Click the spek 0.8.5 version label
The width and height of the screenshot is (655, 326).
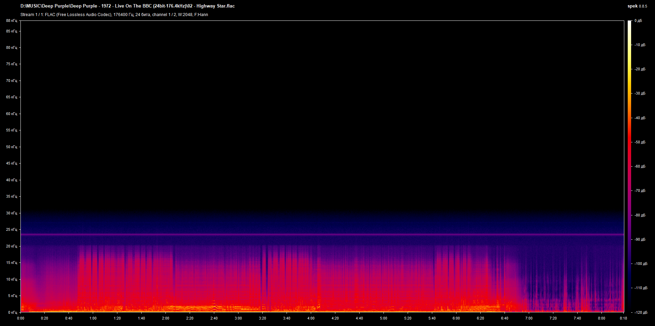click(x=637, y=6)
